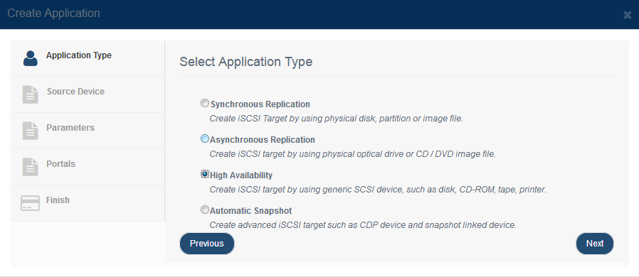
Task: Click the Source Device document icon
Action: 31,94
